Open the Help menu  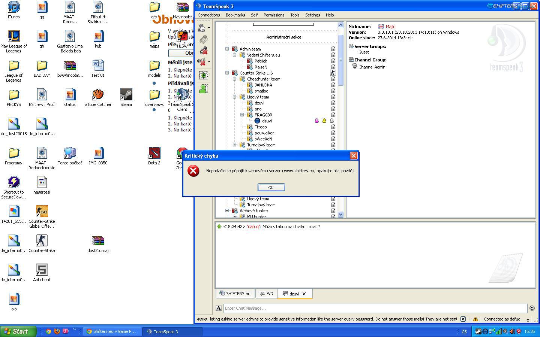pos(330,15)
